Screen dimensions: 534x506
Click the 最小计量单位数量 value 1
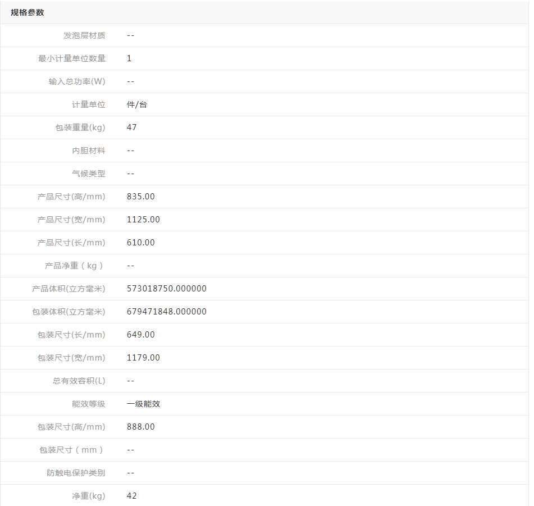coord(129,58)
